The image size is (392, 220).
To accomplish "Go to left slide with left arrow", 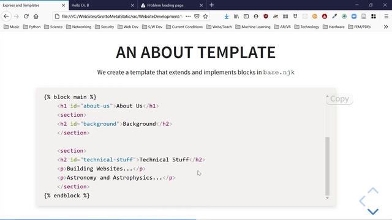I will [362, 201].
